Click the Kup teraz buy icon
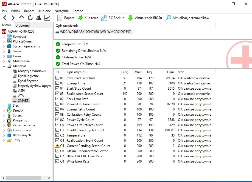 (x=80, y=18)
